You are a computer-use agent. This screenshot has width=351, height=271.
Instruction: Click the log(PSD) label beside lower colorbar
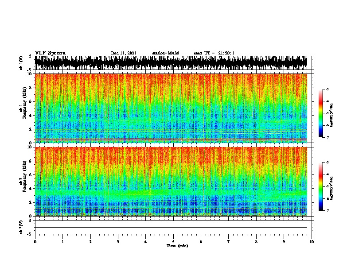click(x=331, y=188)
